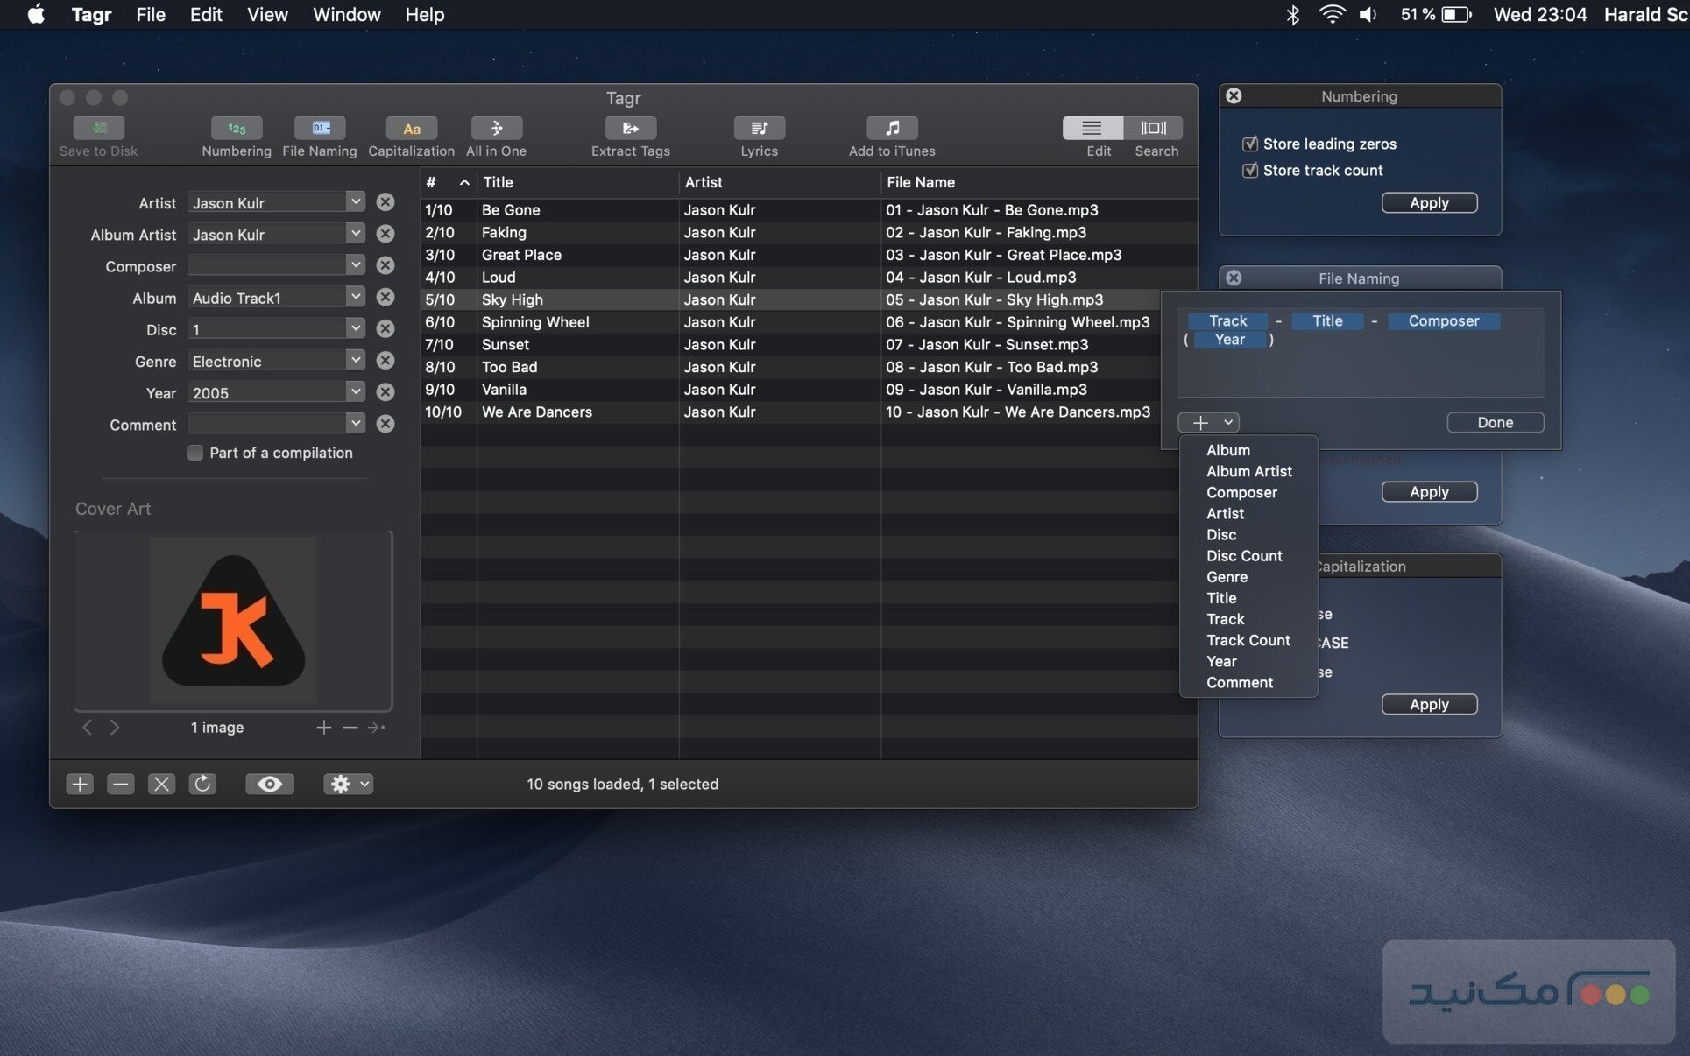Screen dimensions: 1690x1056
Task: Open the Capitalization tool
Action: click(x=411, y=129)
